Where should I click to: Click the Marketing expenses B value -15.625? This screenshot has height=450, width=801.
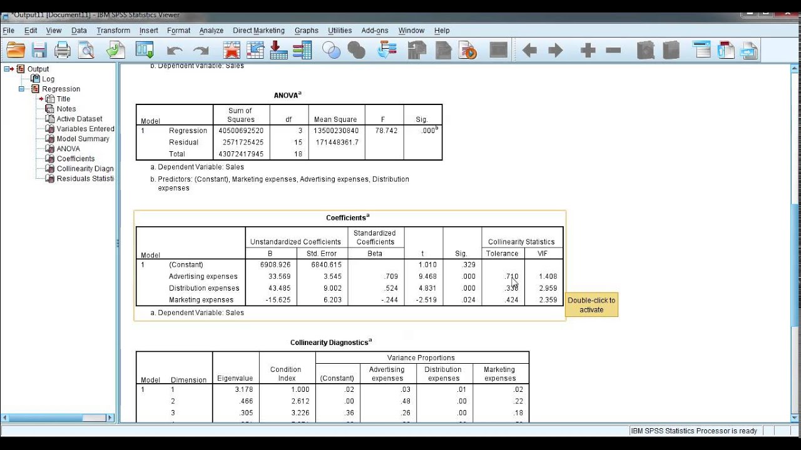point(278,300)
